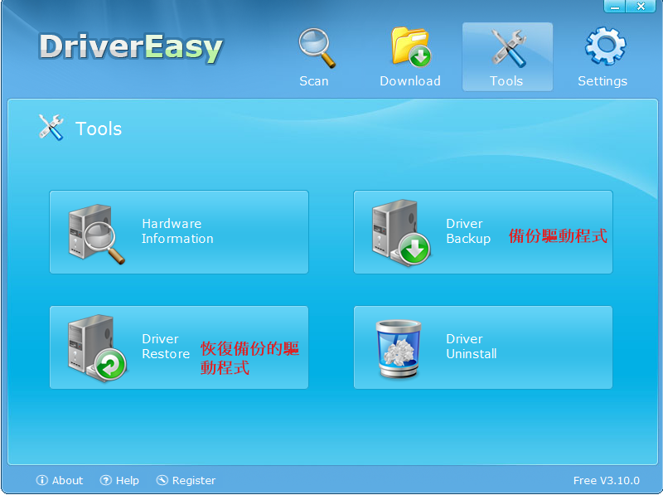Image resolution: width=663 pixels, height=495 pixels.
Task: Open the About link
Action: tap(68, 480)
